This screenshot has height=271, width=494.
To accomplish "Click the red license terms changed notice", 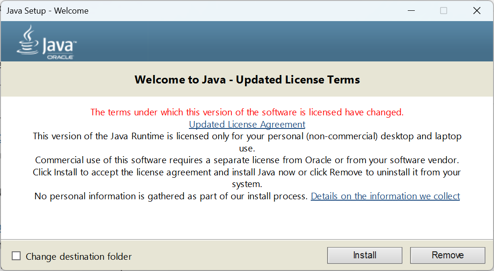I will pos(247,112).
